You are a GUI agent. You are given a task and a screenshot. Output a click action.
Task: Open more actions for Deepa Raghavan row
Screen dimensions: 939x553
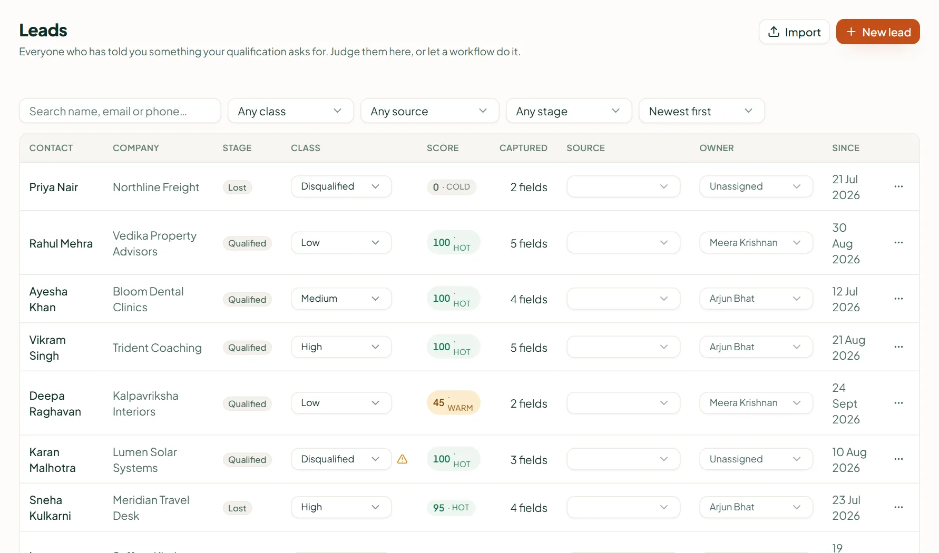[898, 403]
